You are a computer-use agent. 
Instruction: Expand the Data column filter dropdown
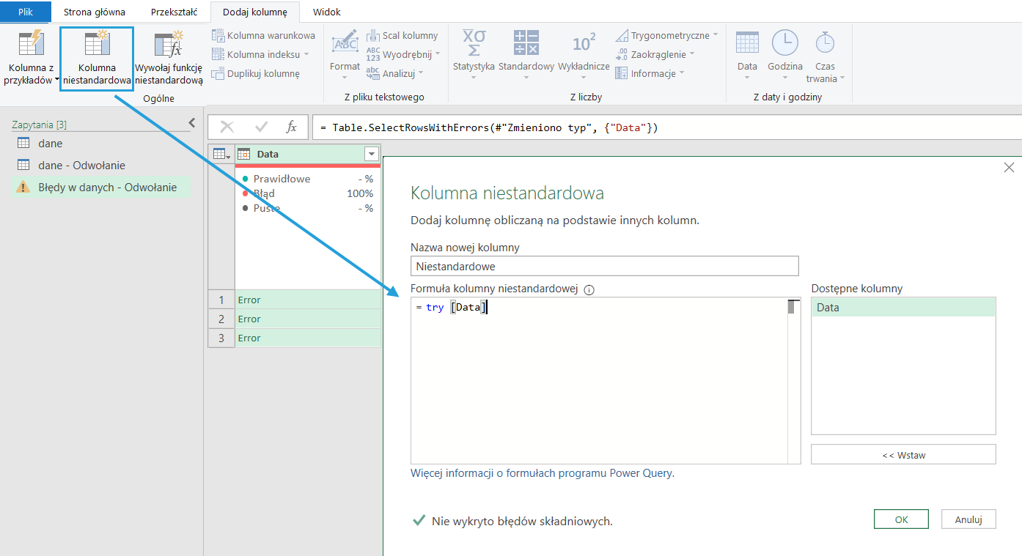coord(372,154)
